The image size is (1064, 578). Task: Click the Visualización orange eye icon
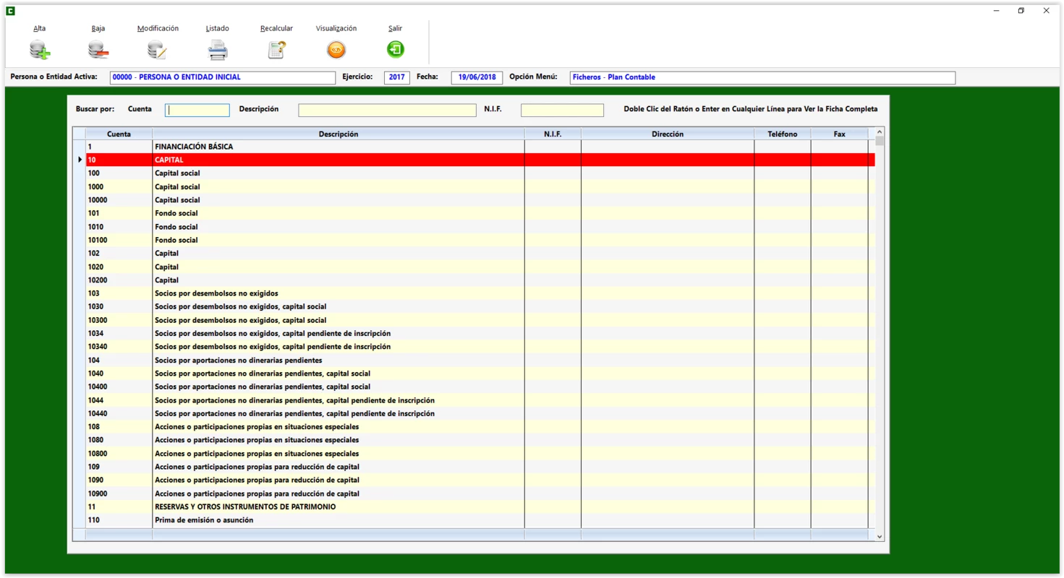click(336, 50)
